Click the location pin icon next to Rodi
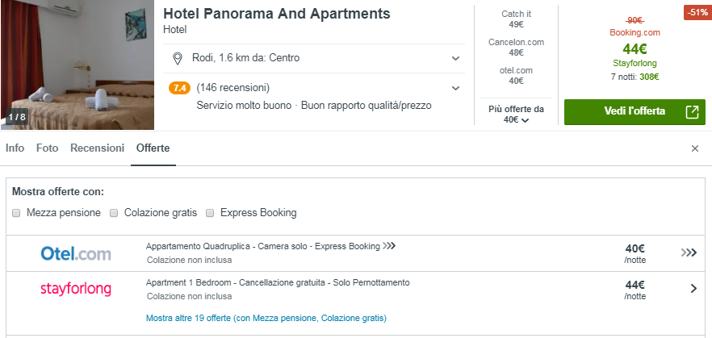This screenshot has width=712, height=338. click(178, 59)
